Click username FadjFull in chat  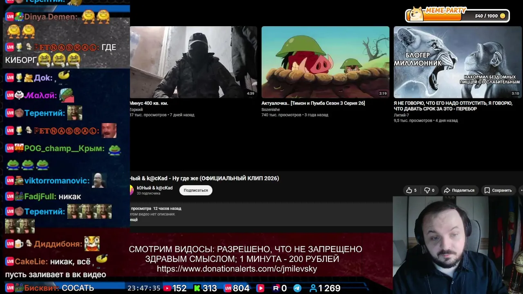coord(40,197)
